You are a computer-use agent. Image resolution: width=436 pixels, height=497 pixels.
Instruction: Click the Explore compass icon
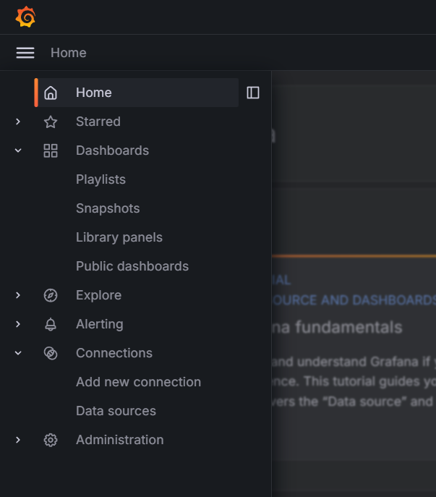coord(51,295)
